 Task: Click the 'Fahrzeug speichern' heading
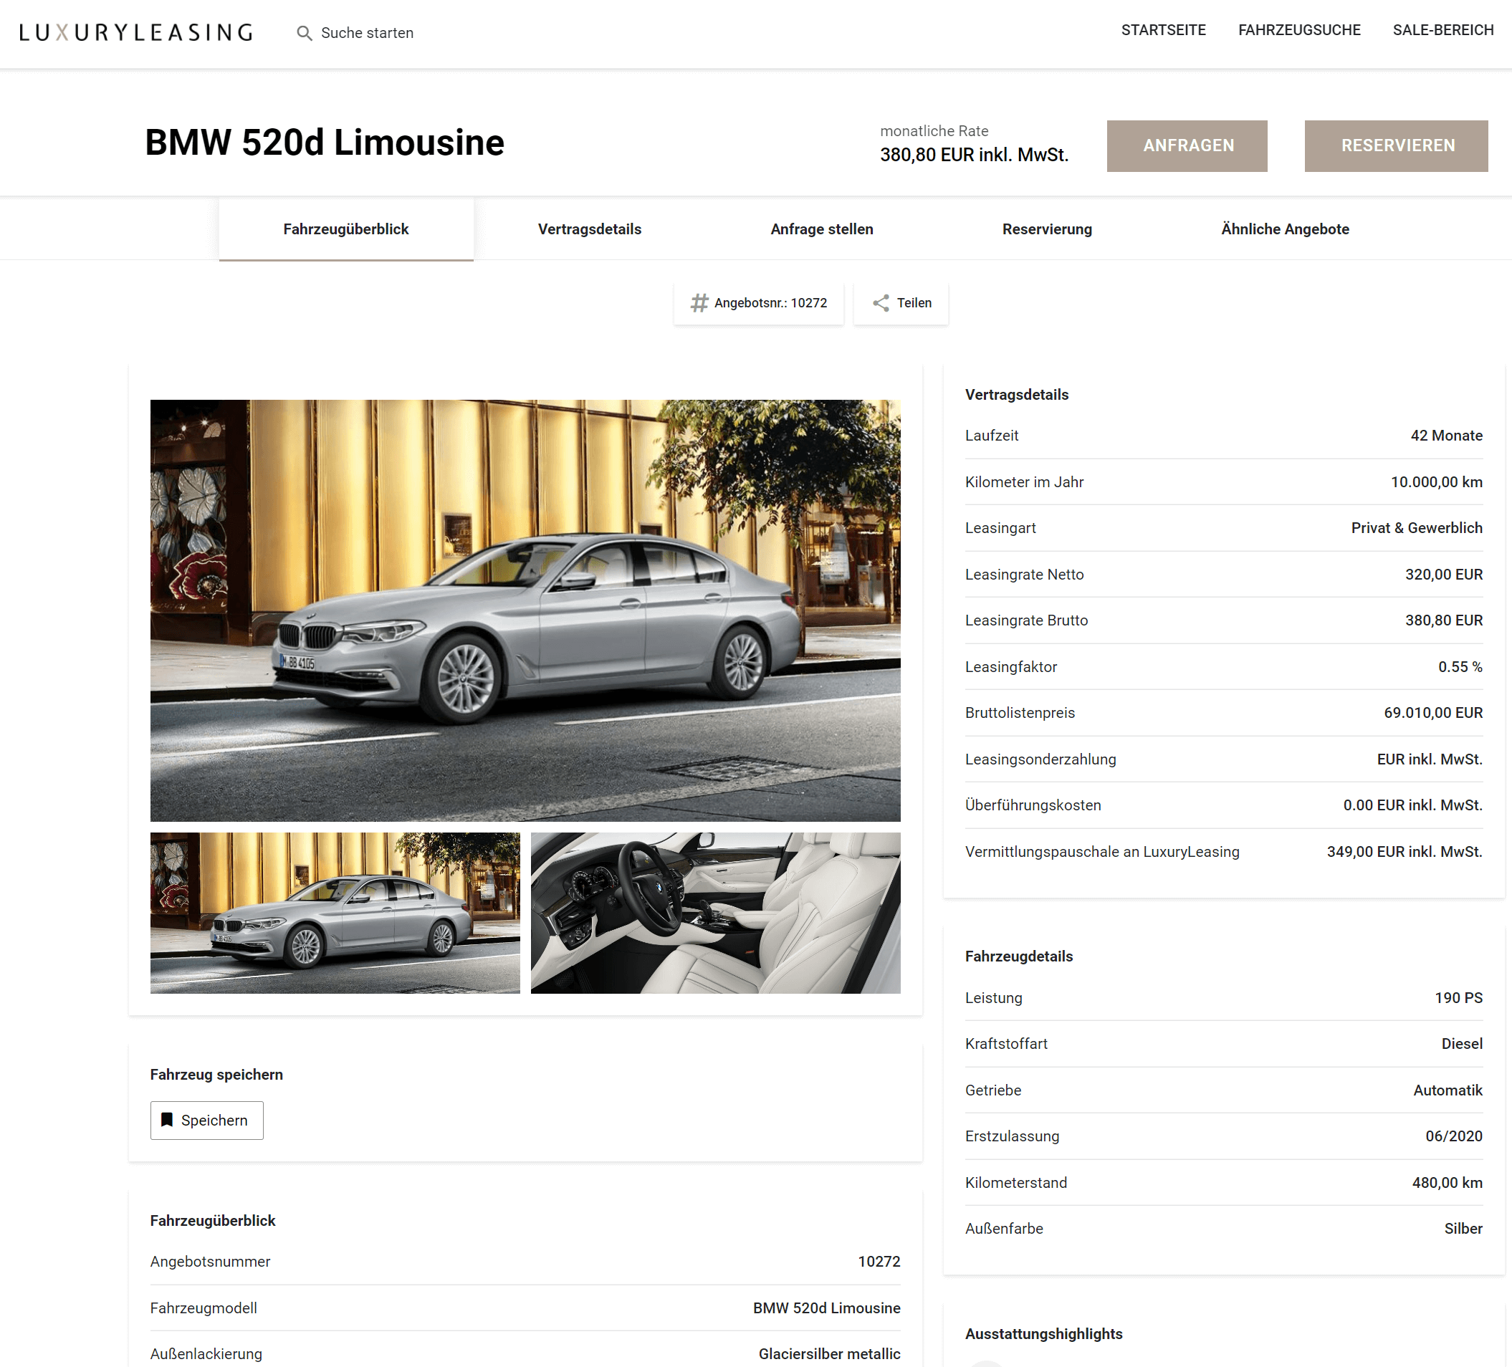pyautogui.click(x=216, y=1075)
